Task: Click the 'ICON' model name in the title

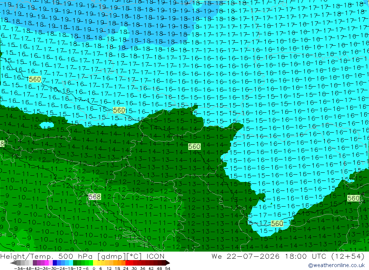Action: click(x=155, y=256)
